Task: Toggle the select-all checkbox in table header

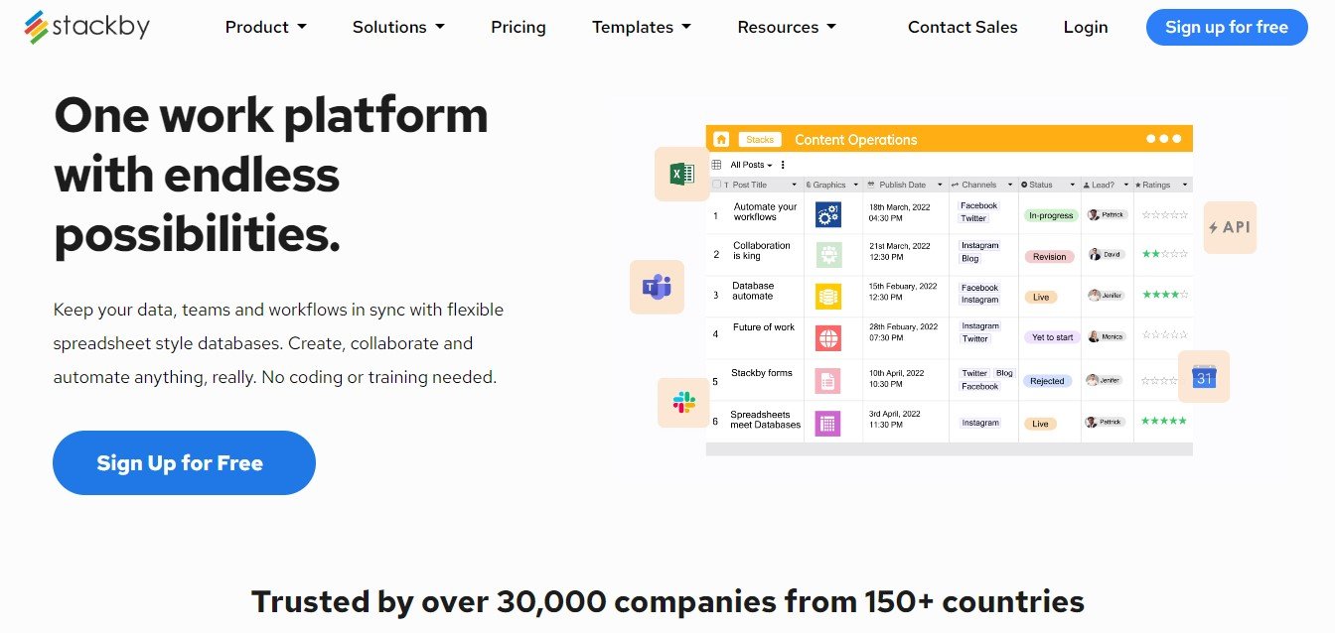Action: pos(716,185)
